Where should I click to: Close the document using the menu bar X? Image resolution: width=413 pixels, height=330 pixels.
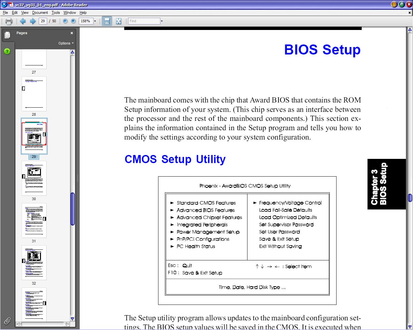(410, 13)
